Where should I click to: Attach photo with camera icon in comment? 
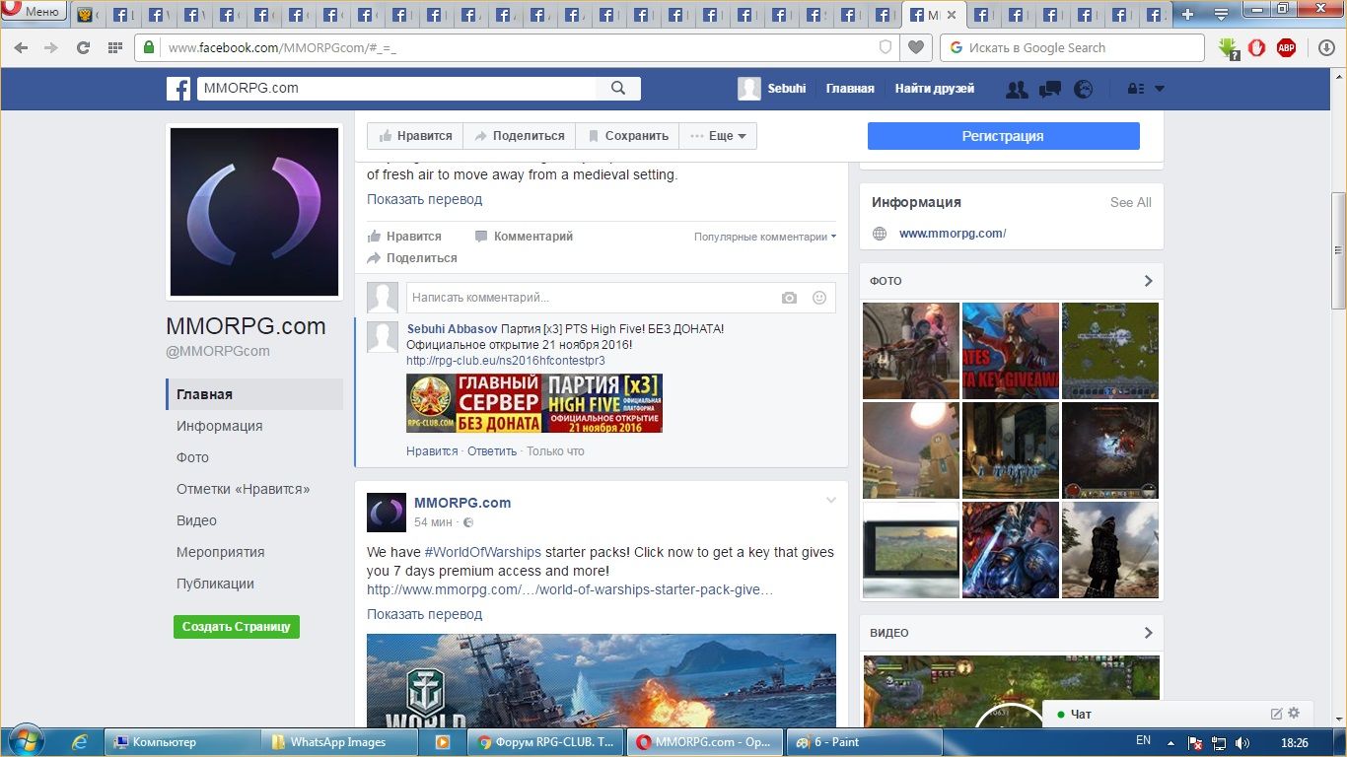(x=789, y=298)
